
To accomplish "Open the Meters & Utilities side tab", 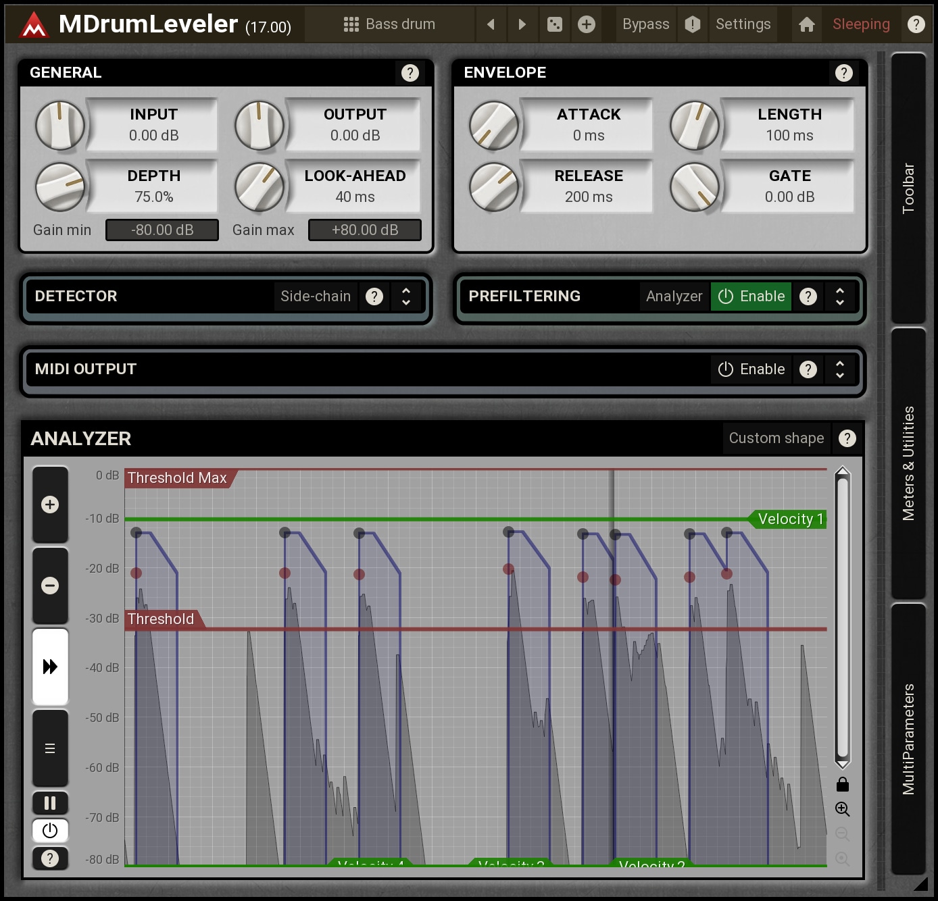I will click(908, 463).
